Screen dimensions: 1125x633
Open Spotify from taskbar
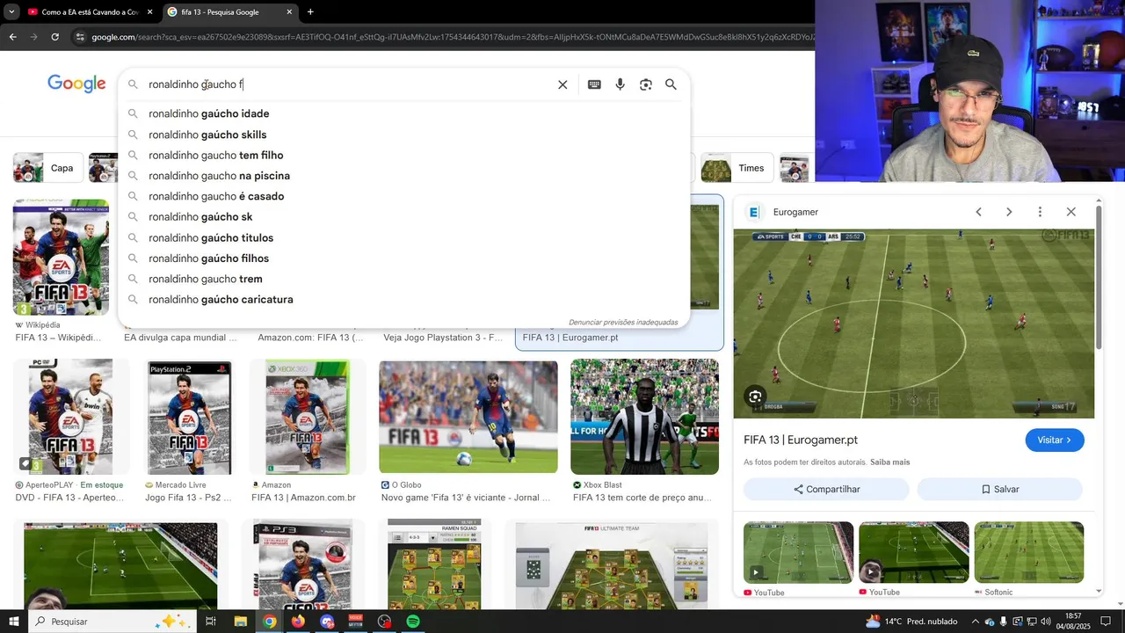point(413,622)
